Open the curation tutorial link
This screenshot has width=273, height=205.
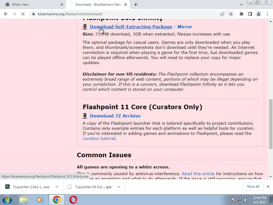coord(99,139)
